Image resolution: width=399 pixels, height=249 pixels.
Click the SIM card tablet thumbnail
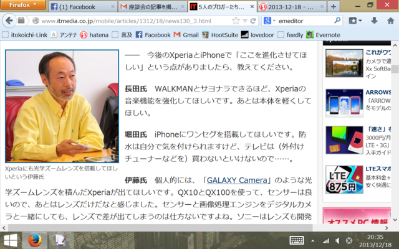pos(344,140)
